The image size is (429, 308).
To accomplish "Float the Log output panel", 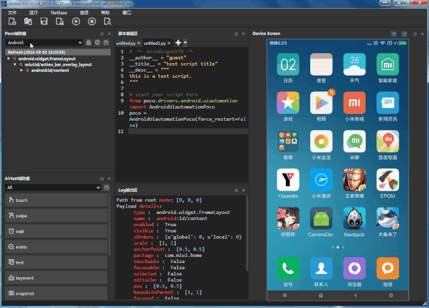I will (236, 191).
